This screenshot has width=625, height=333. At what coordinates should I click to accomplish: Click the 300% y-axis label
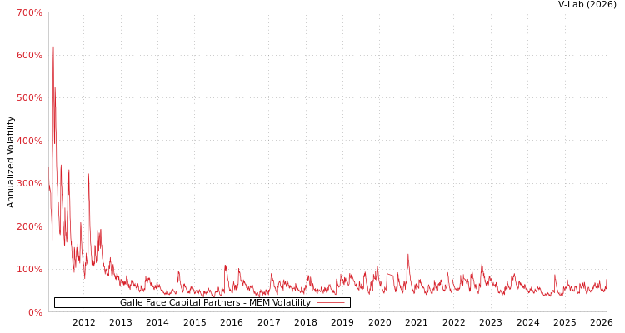point(29,184)
